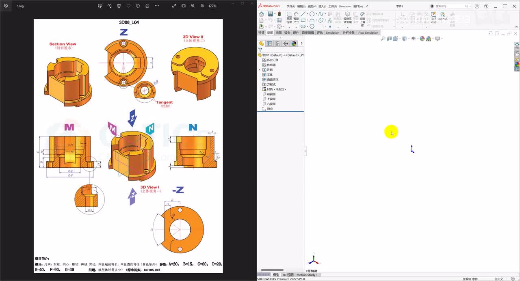Create a new document icon
Viewport: 520px width, 281px height.
(x=261, y=20)
